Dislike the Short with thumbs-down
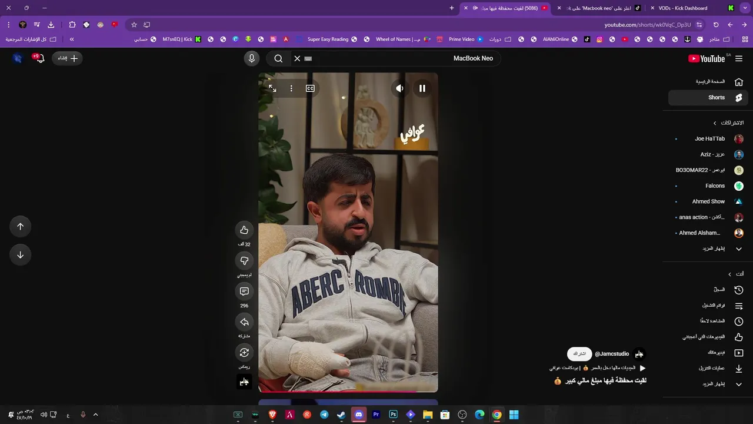This screenshot has width=753, height=424. pos(244,260)
